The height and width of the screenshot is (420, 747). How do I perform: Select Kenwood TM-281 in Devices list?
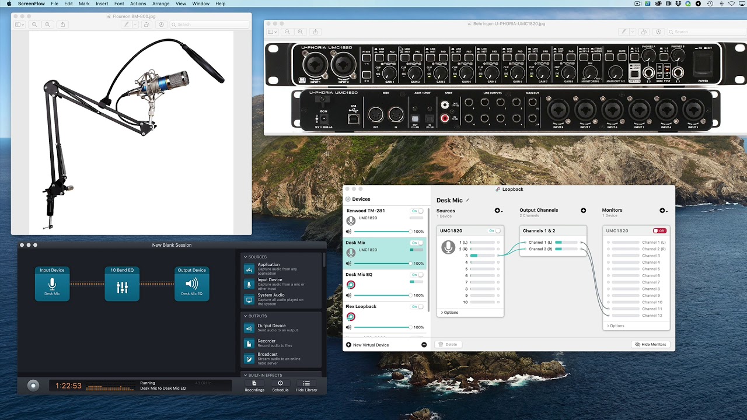[385, 222]
